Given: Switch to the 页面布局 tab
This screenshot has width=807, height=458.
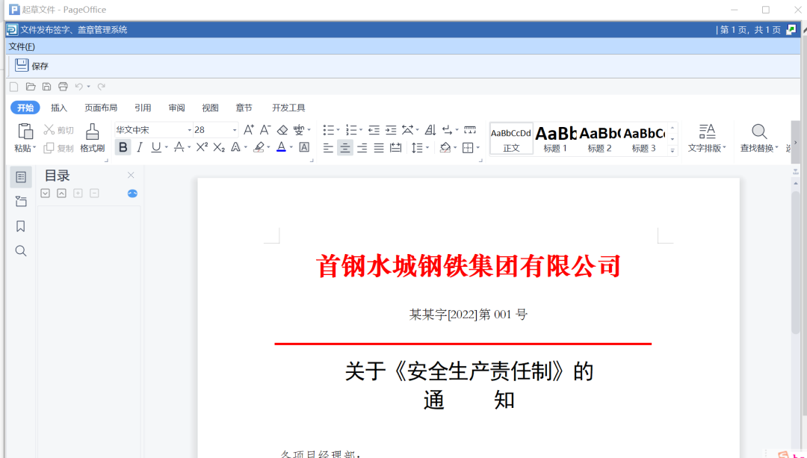Looking at the screenshot, I should tap(101, 108).
